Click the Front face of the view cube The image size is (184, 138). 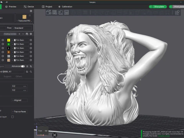40,131
